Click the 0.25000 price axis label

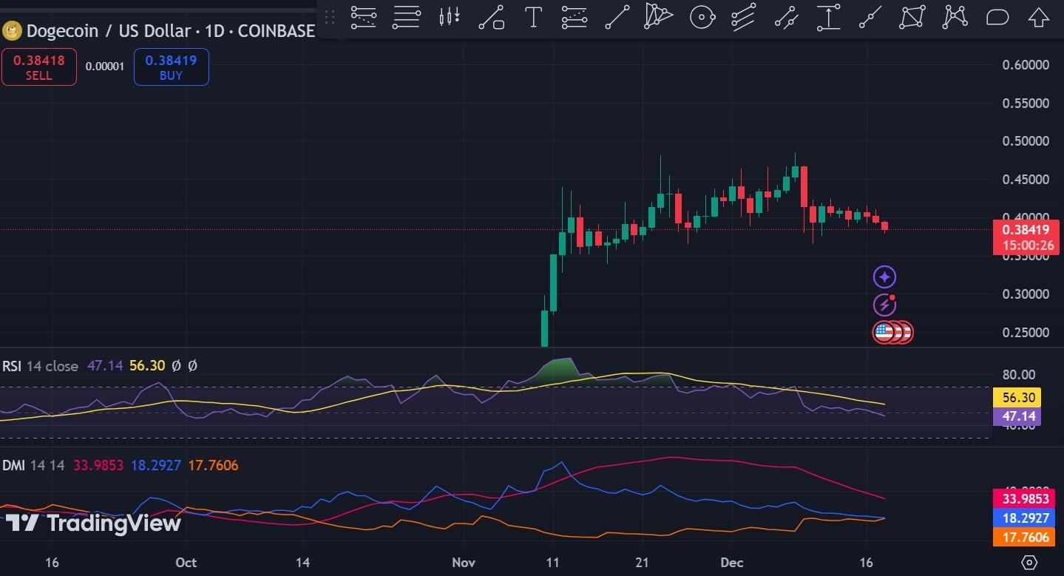coord(1026,333)
